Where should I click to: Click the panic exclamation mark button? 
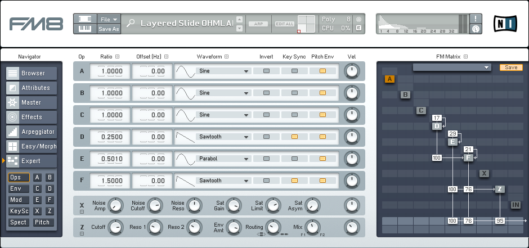(476, 19)
